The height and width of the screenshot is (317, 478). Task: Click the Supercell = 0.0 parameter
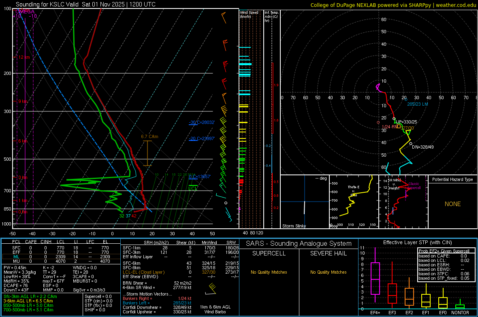[98, 296]
